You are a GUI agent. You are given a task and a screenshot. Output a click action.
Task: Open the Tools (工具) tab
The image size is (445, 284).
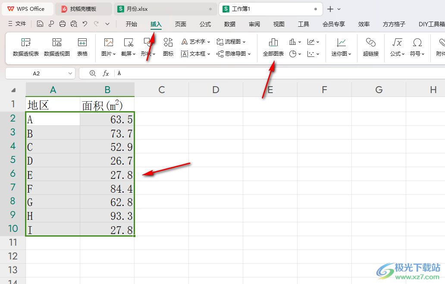point(304,24)
